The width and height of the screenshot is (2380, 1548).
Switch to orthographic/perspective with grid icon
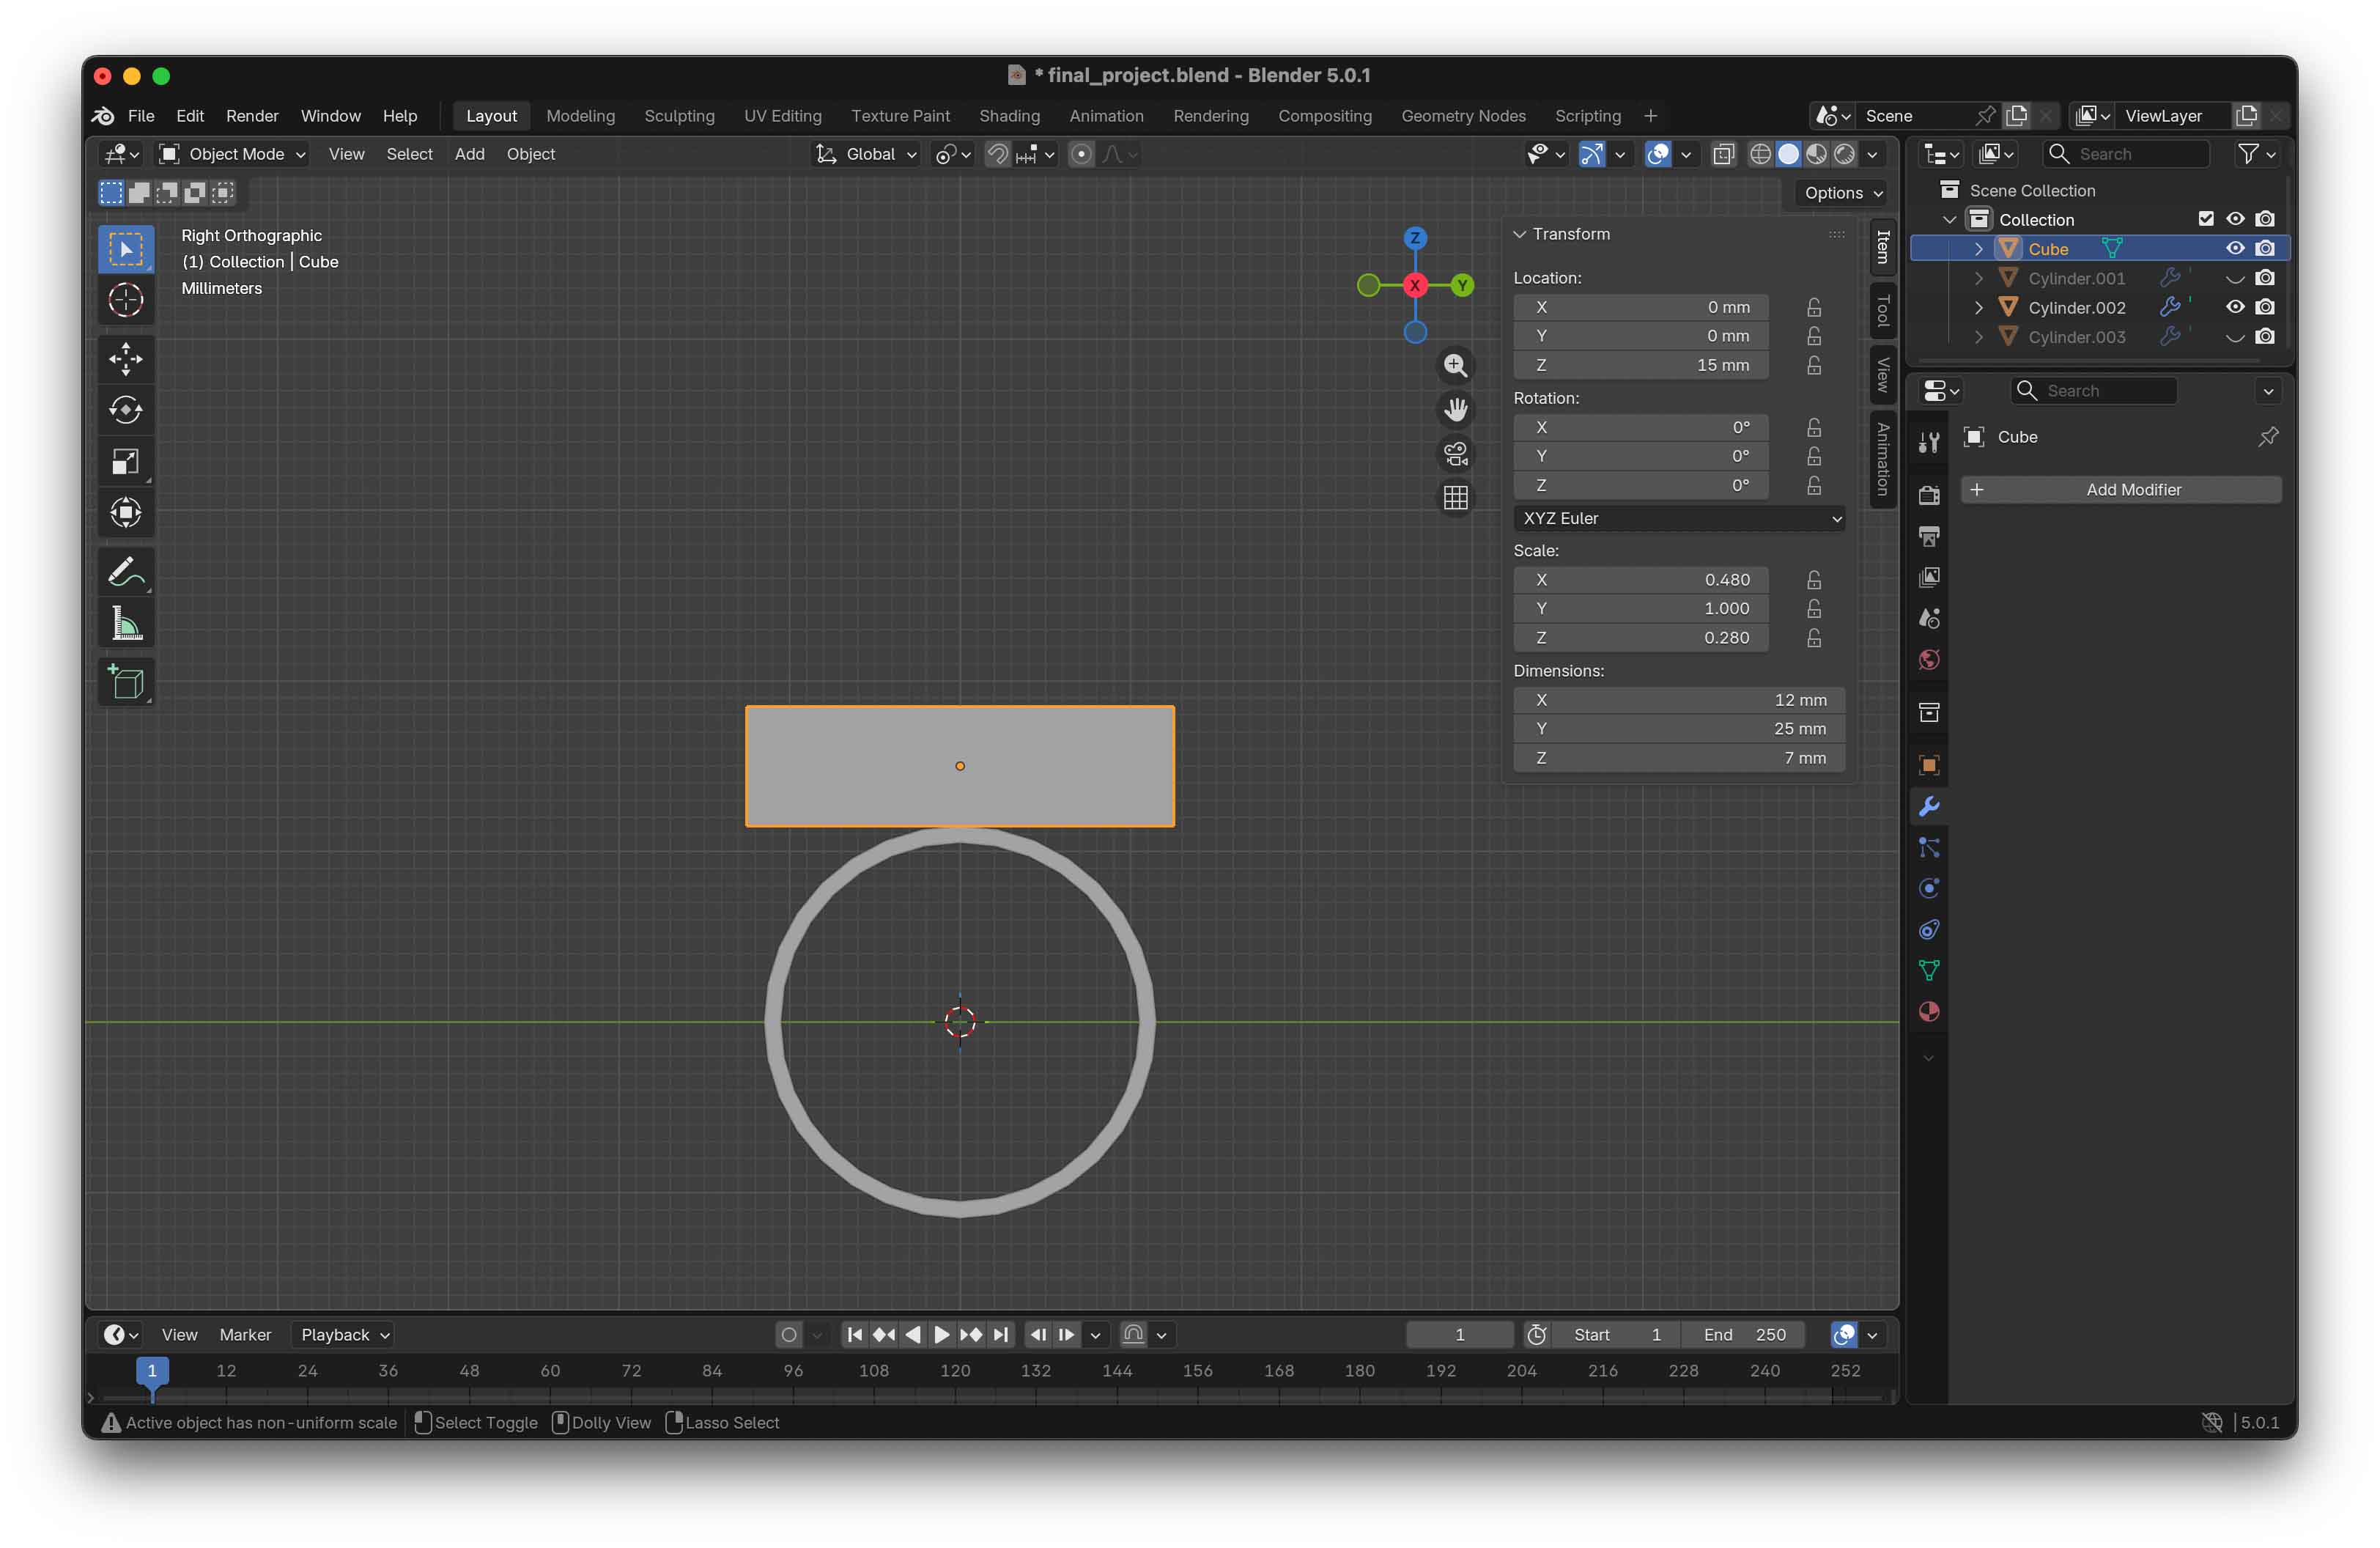pos(1456,497)
